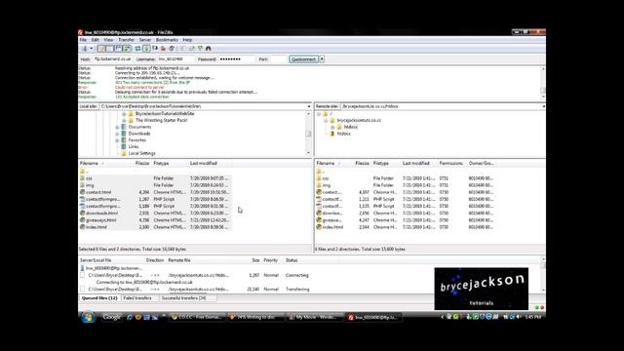Select the local giveaways.html file icon
624x351 pixels.
click(82, 220)
